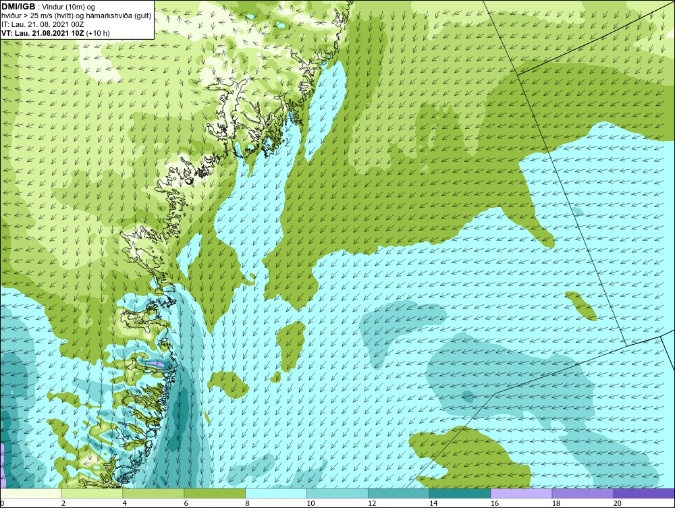Click the legend scale label '0'
The height and width of the screenshot is (508, 675).
coord(2,503)
